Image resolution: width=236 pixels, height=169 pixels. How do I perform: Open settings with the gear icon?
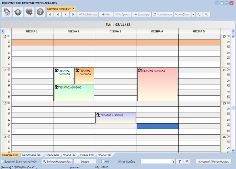pos(18,12)
